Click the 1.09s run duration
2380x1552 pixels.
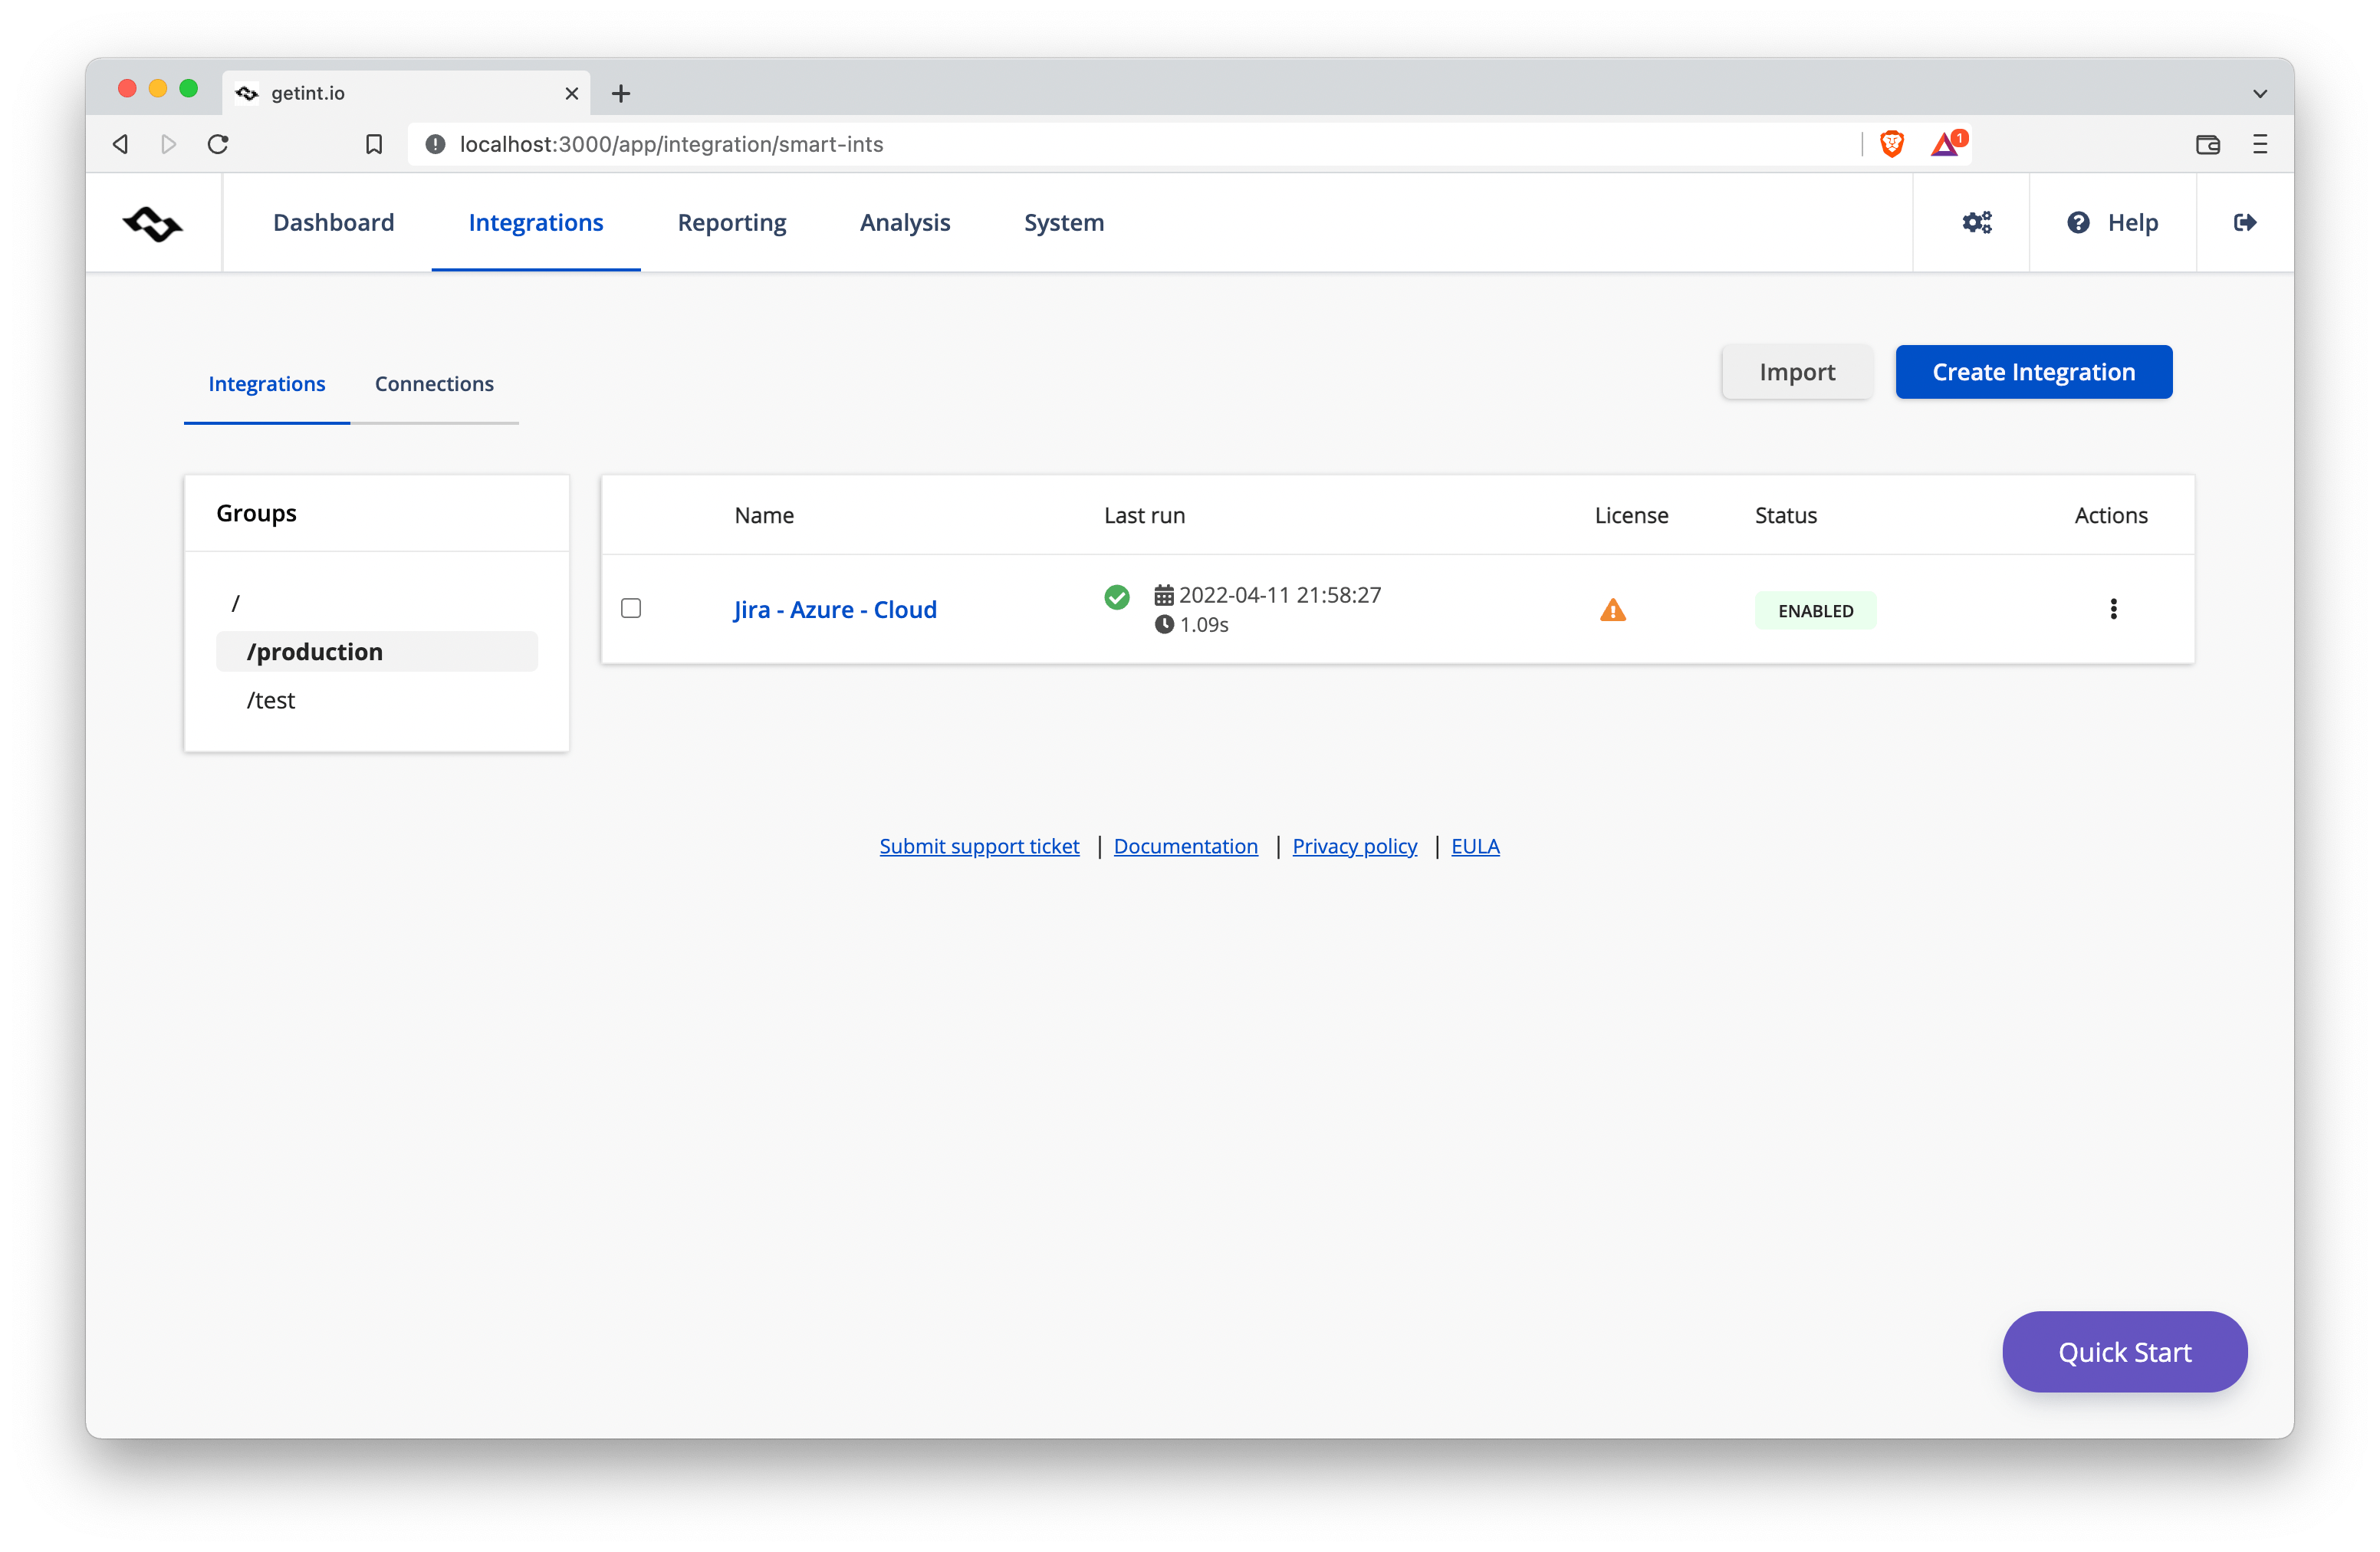[1203, 624]
